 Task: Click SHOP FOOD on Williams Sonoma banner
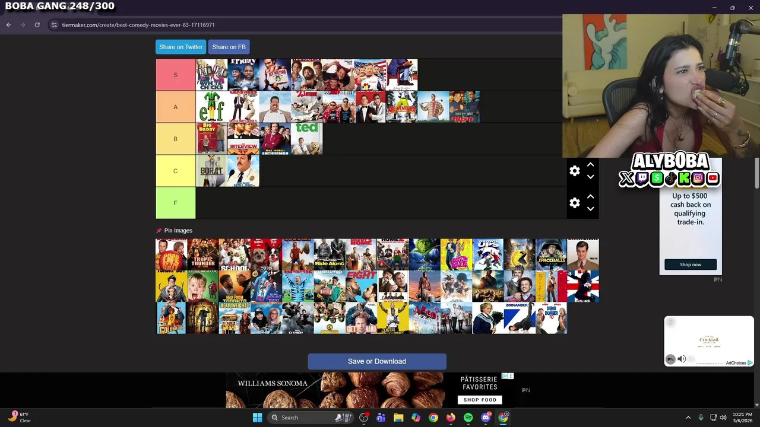[x=480, y=400]
